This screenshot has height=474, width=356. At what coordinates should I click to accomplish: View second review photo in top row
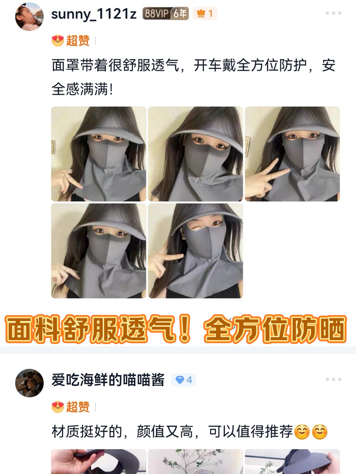pos(196,154)
